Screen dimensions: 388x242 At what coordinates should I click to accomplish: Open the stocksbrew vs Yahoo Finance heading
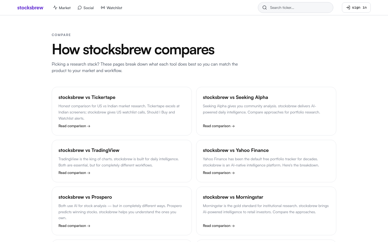236,150
